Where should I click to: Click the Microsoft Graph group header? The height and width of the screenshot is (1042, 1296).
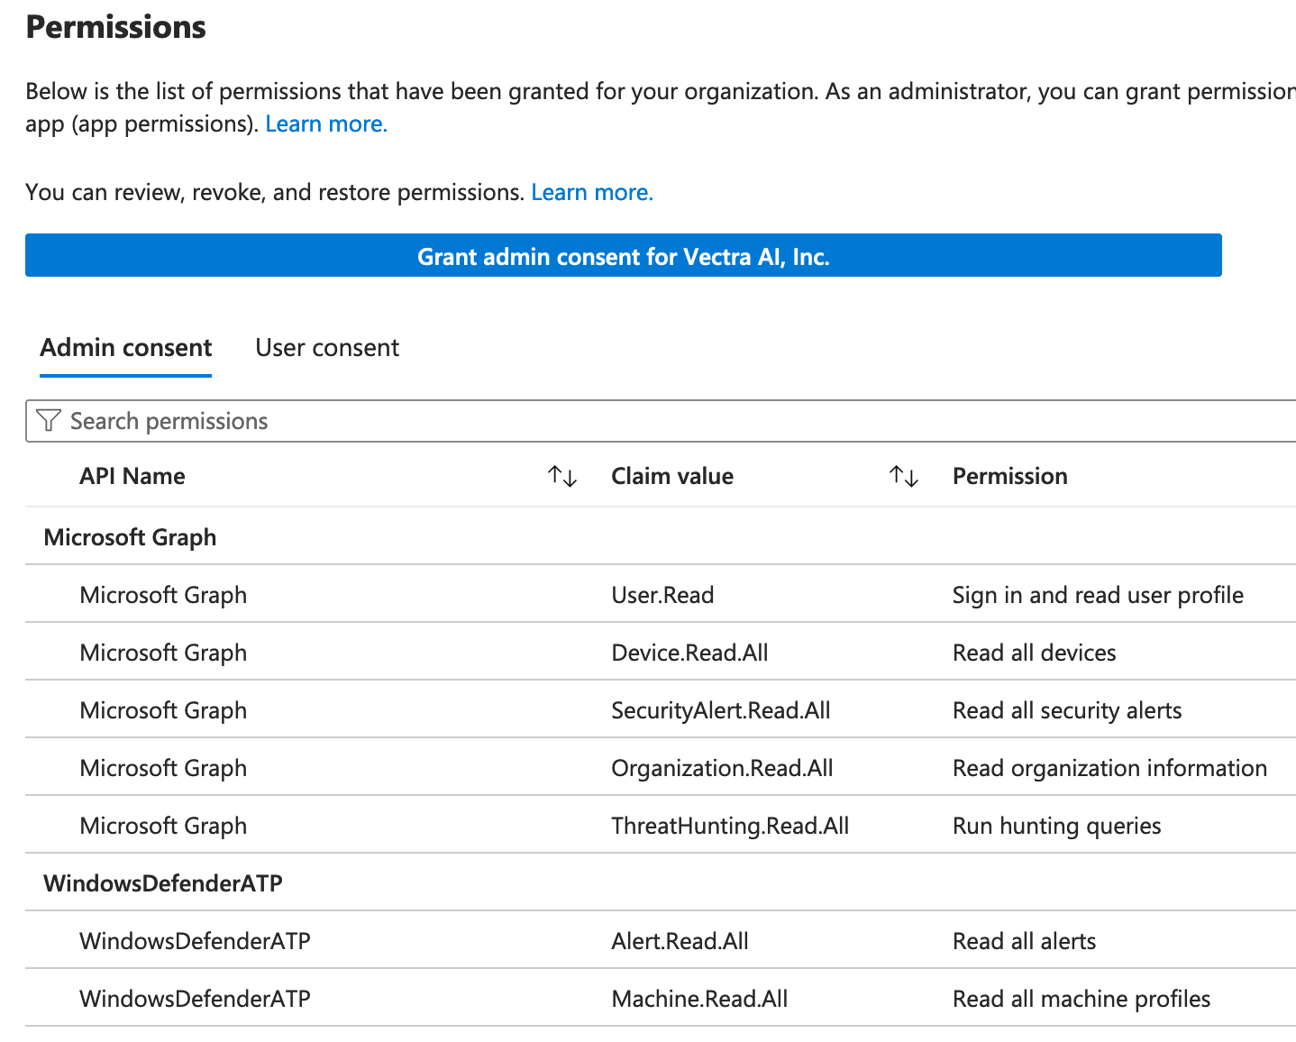130,536
